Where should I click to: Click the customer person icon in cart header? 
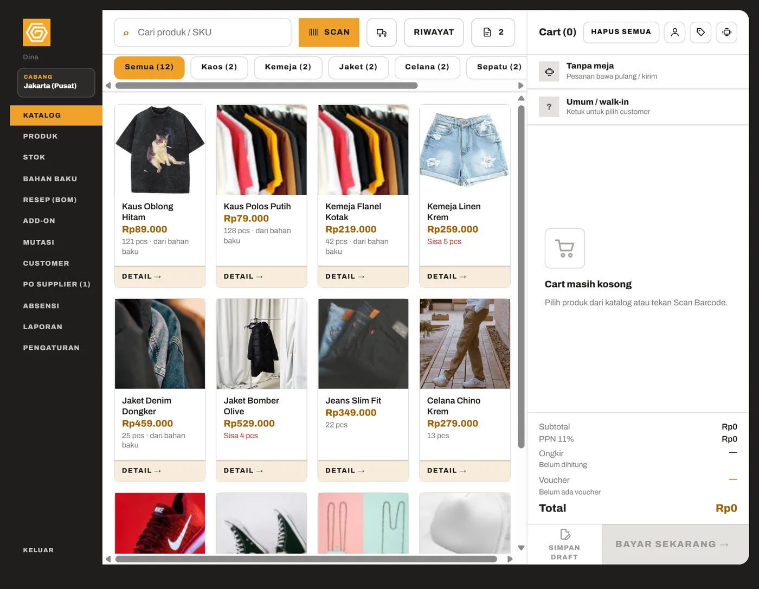675,32
